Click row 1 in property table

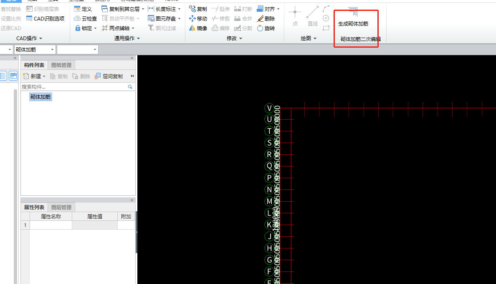(78, 225)
